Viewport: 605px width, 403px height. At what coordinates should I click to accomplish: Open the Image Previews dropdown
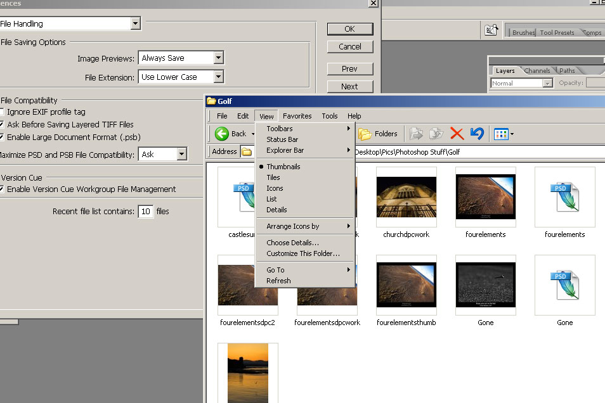pyautogui.click(x=218, y=58)
